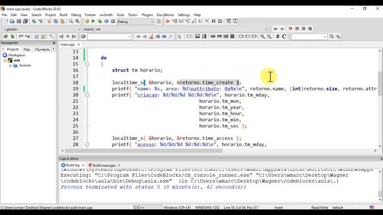The width and height of the screenshot is (383, 215).
Task: Open the Plugins menu
Action: (x=147, y=15)
